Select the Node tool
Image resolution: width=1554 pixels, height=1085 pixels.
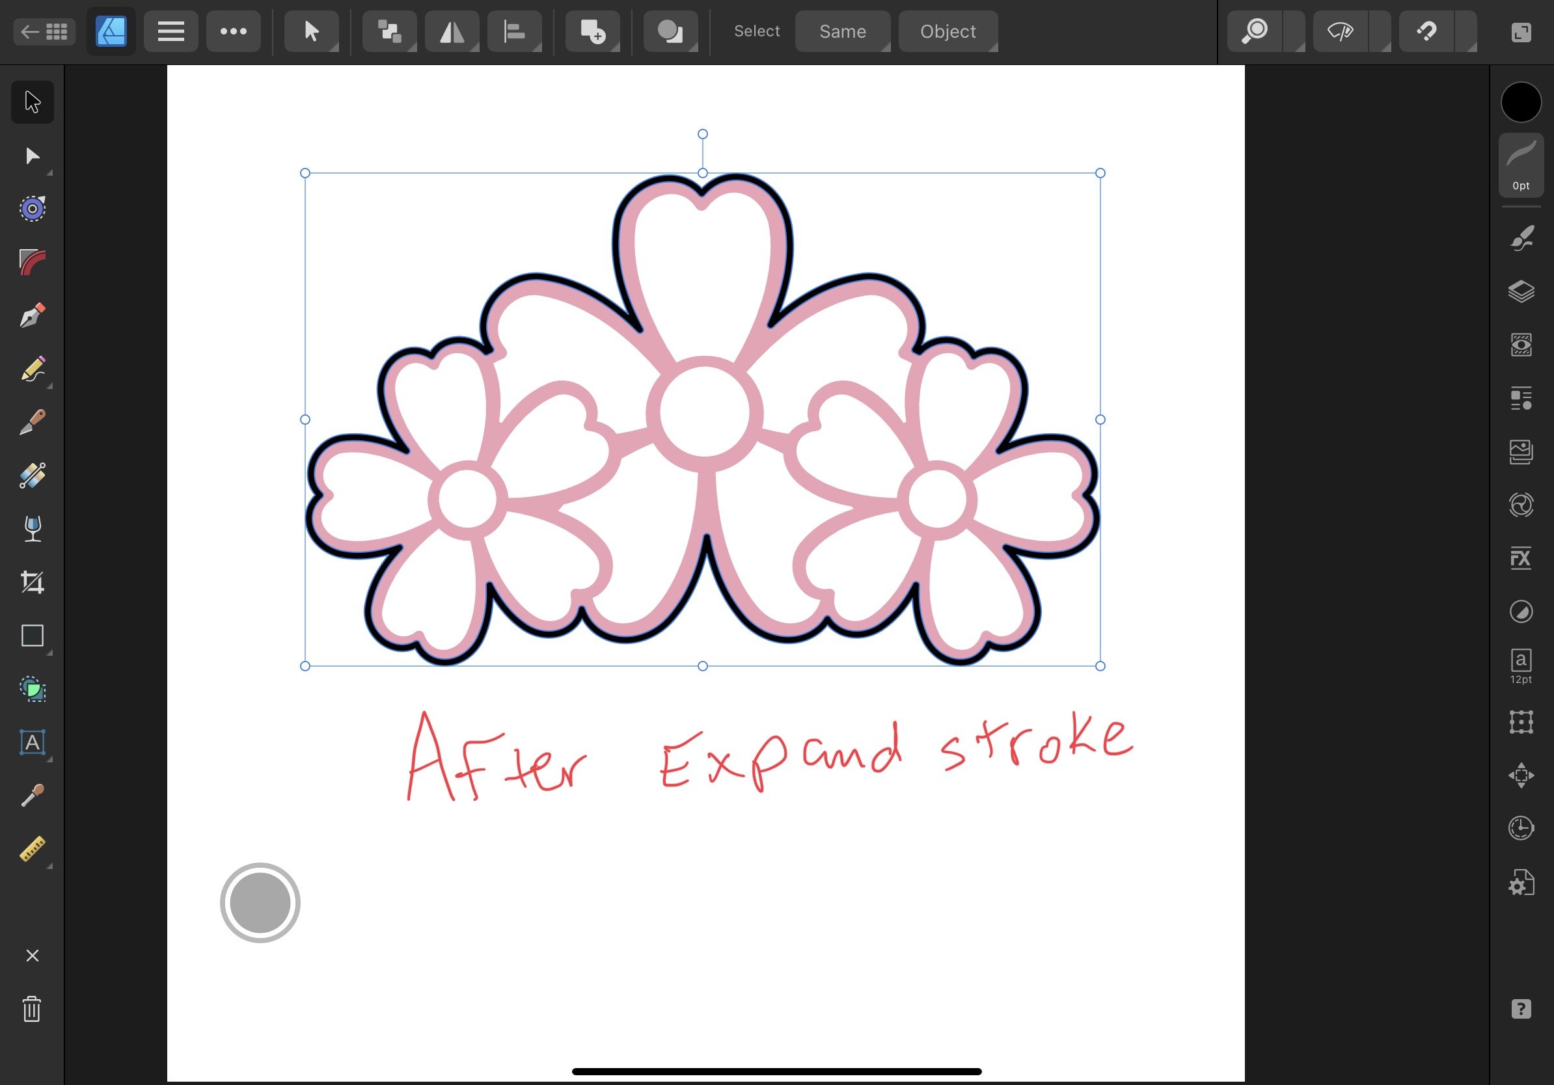click(33, 156)
